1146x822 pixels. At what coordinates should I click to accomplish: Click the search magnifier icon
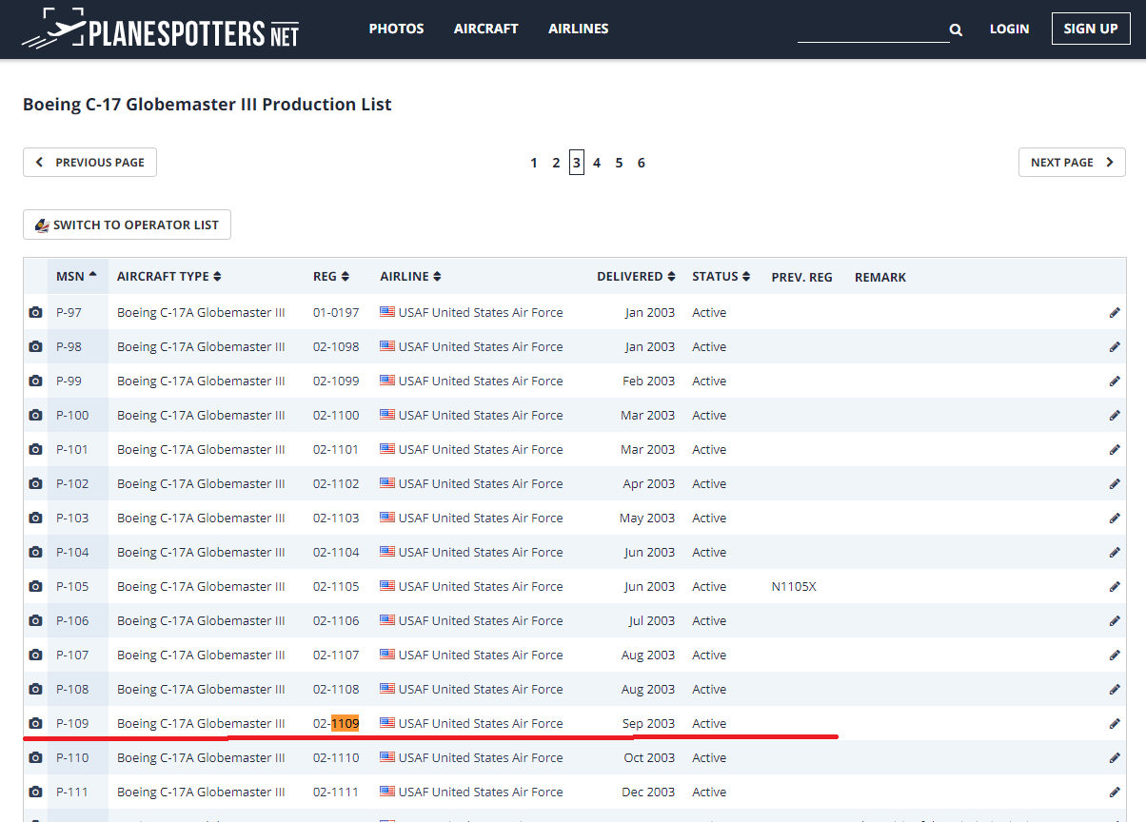(x=956, y=29)
